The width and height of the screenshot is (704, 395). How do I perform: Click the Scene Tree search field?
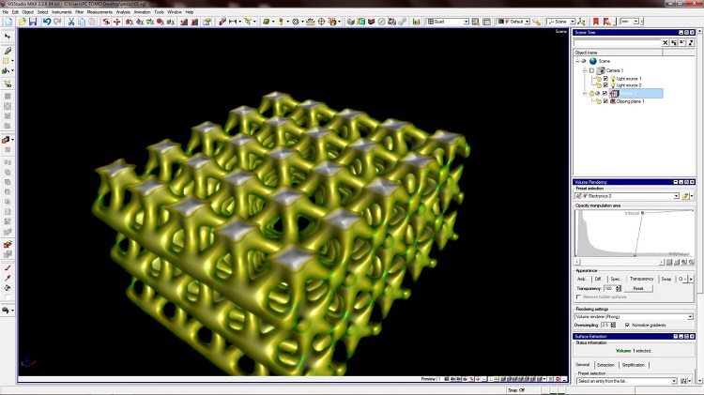(618, 43)
